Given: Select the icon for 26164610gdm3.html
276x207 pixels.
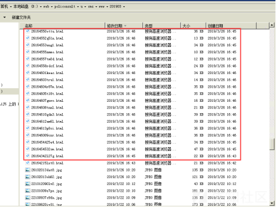Looking at the screenshot, I should pos(28,114).
